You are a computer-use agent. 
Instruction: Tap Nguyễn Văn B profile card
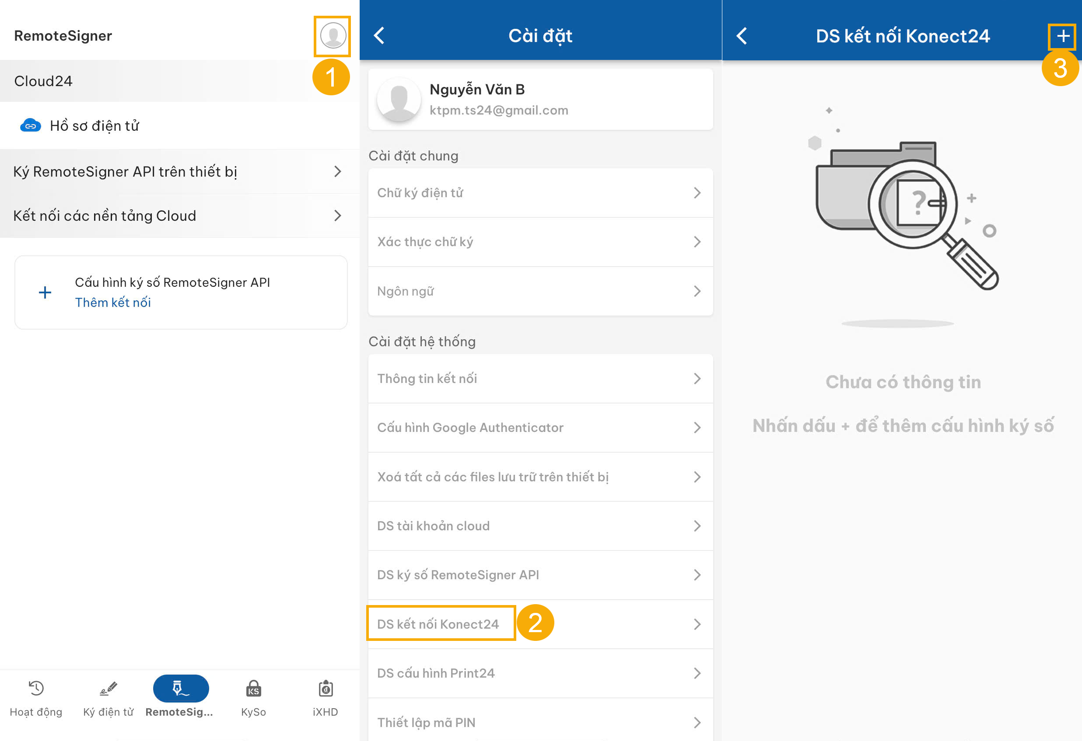(x=540, y=100)
